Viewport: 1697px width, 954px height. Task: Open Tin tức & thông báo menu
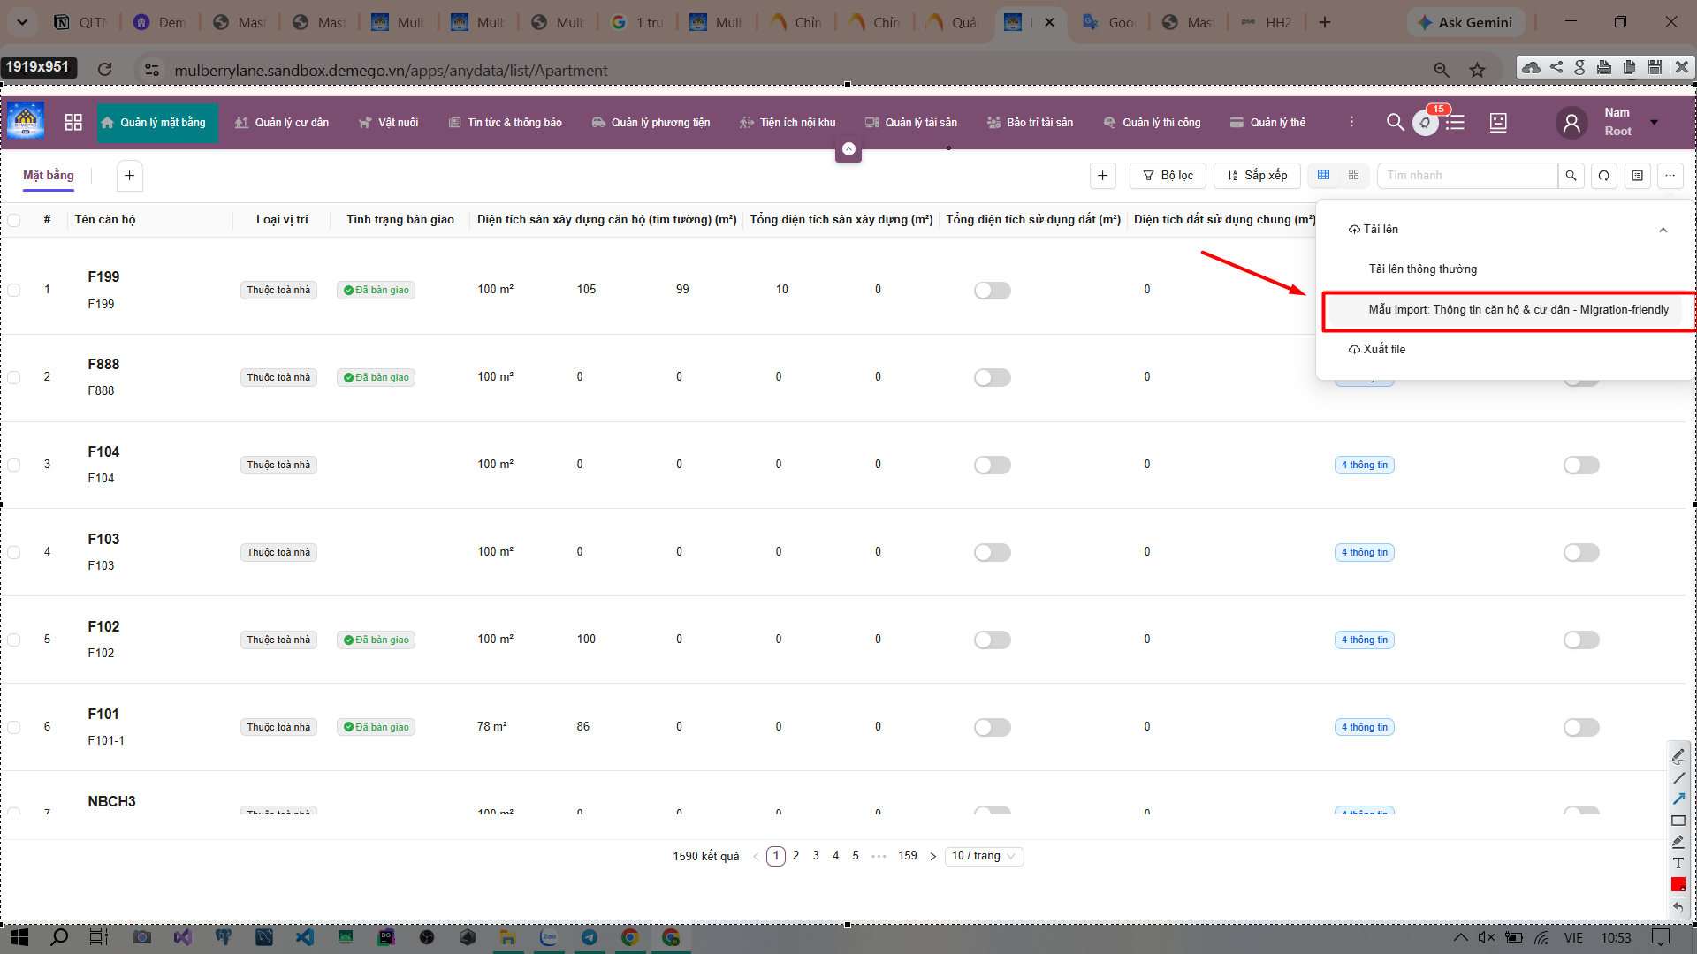pyautogui.click(x=505, y=122)
